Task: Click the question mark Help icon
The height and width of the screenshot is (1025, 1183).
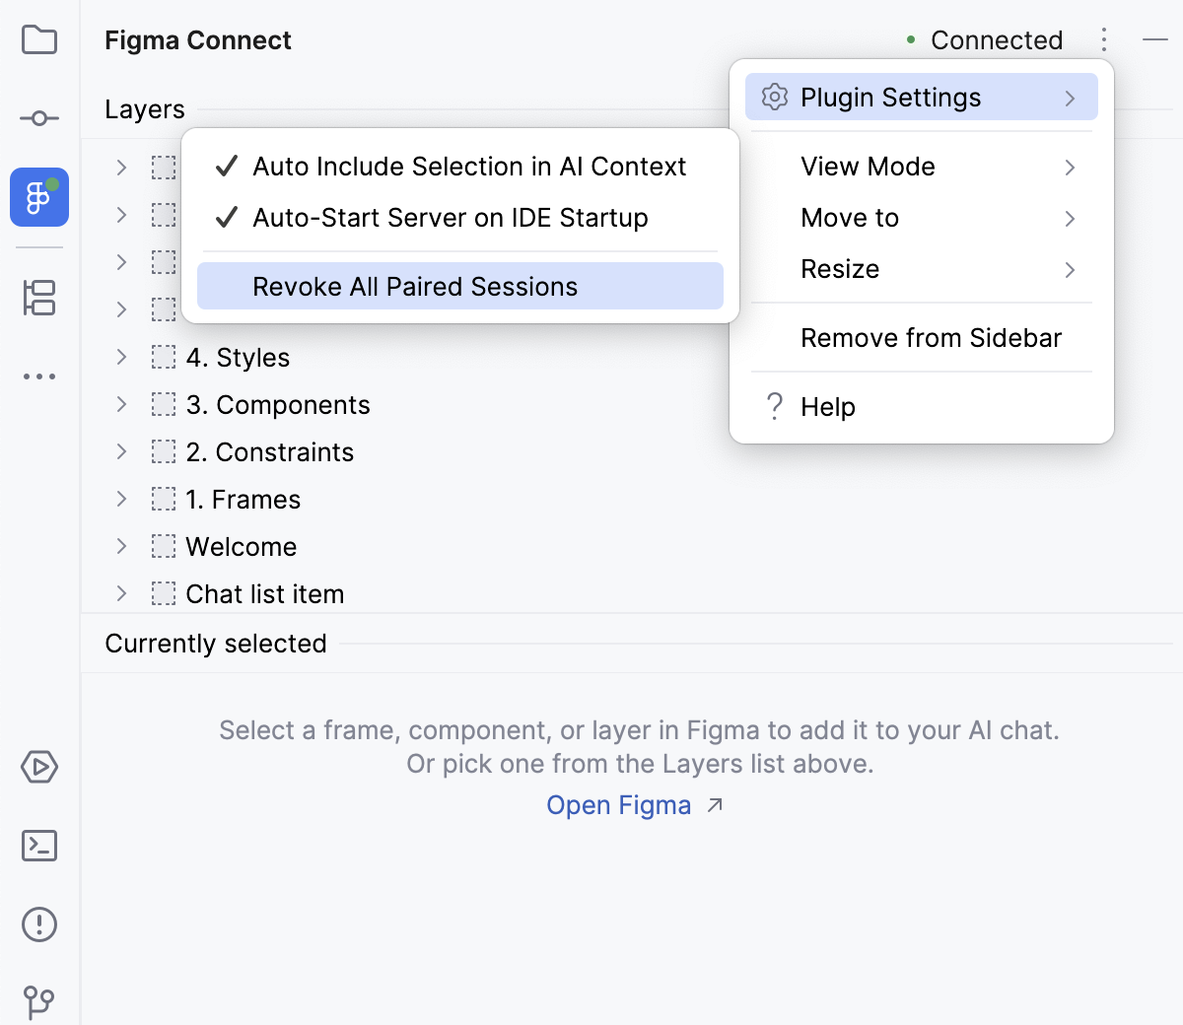Action: [x=775, y=406]
